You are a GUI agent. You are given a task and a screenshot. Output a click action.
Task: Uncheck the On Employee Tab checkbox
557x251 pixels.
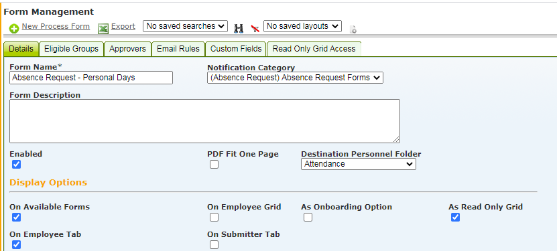tap(16, 244)
